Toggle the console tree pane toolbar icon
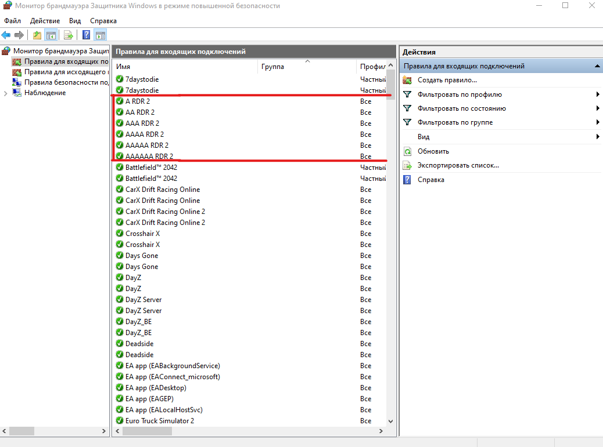The height and width of the screenshot is (447, 603). [51, 35]
